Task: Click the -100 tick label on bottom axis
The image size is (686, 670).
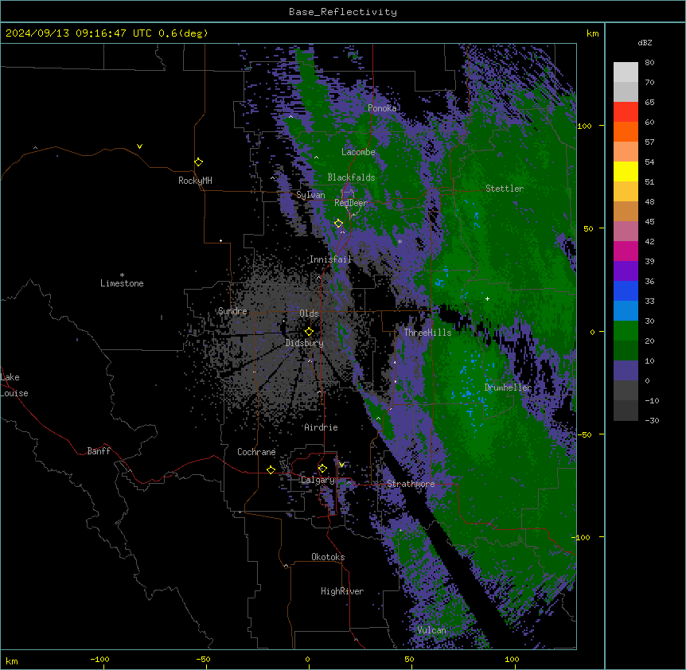Action: coord(99,659)
